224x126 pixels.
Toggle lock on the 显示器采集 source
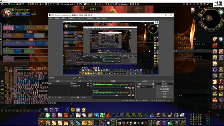click(x=91, y=86)
